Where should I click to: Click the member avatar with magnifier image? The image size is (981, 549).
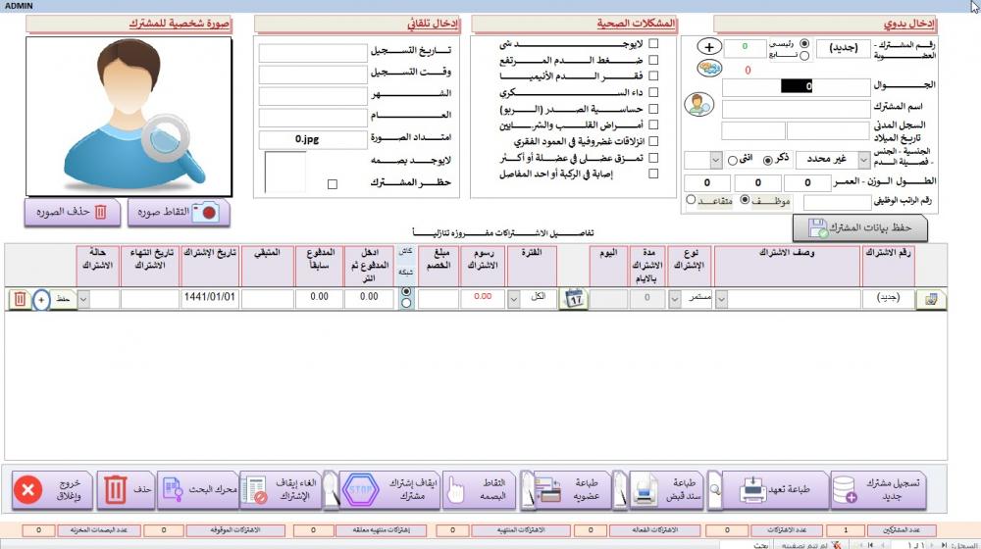[x=129, y=117]
